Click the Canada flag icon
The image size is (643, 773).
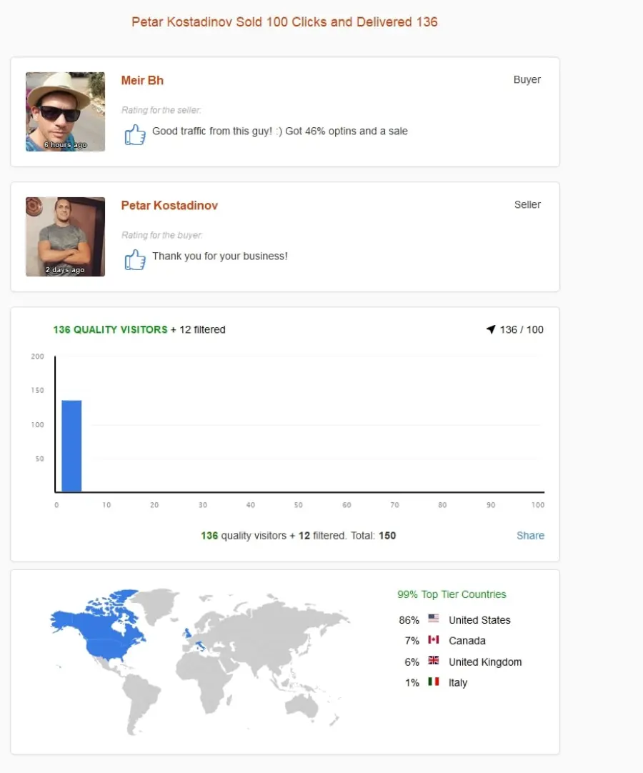pyautogui.click(x=434, y=639)
